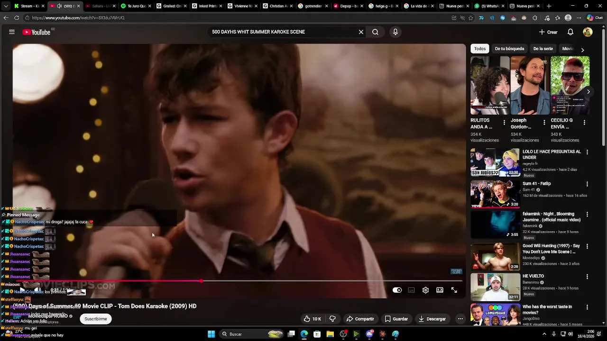Start voice search with microphone icon
This screenshot has width=607, height=341.
pyautogui.click(x=395, y=32)
